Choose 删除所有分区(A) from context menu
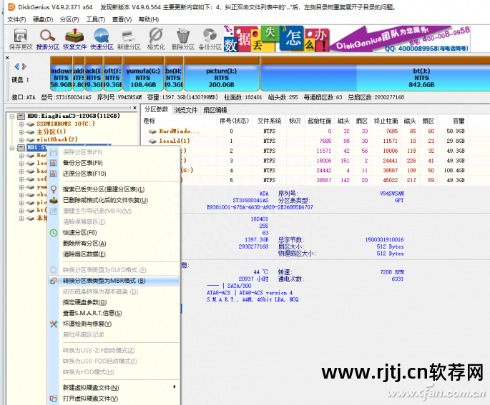Viewport: 490px width, 405px height. pyautogui.click(x=114, y=244)
